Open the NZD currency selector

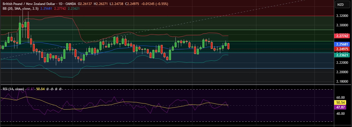point(340,5)
